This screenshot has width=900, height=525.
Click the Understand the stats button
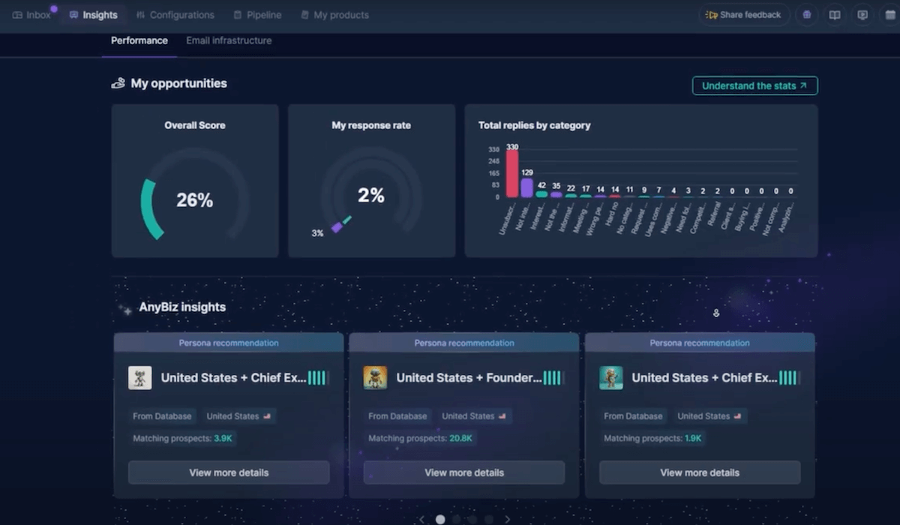click(x=754, y=85)
